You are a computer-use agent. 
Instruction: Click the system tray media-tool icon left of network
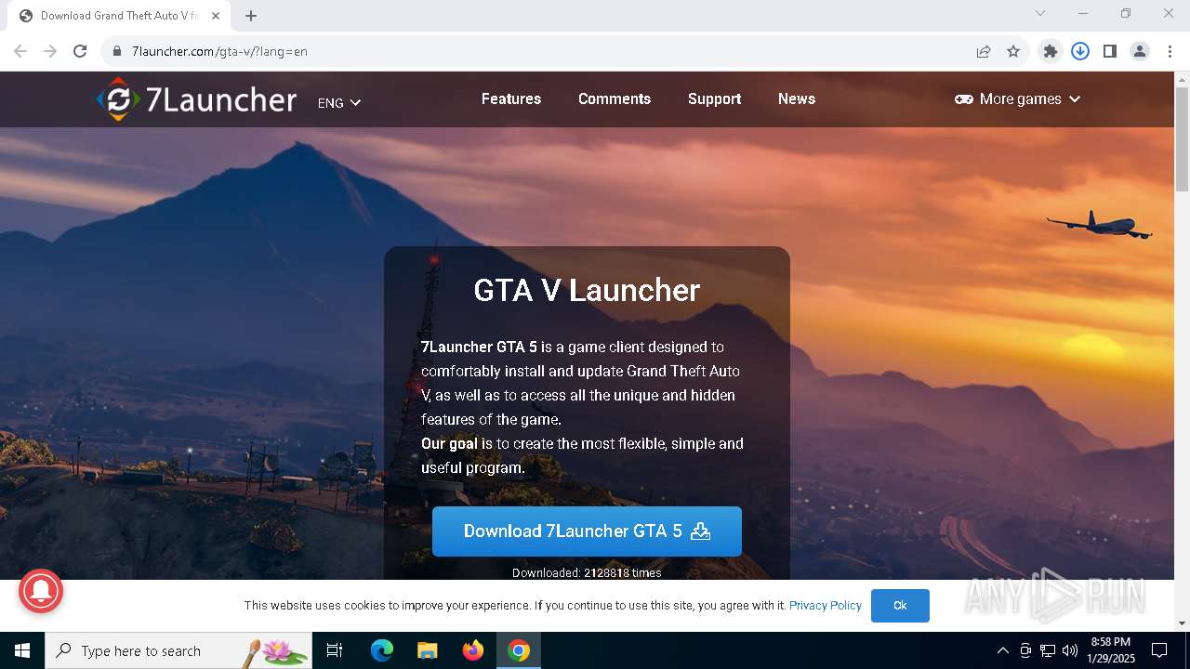pyautogui.click(x=1025, y=650)
